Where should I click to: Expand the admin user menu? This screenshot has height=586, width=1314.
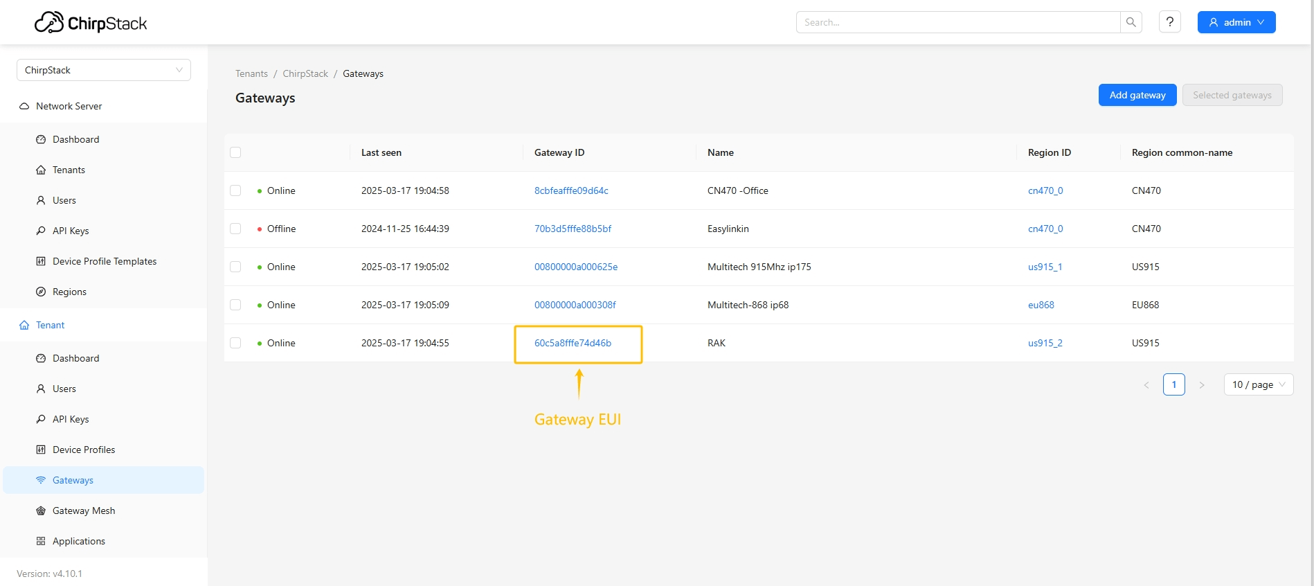[1236, 22]
